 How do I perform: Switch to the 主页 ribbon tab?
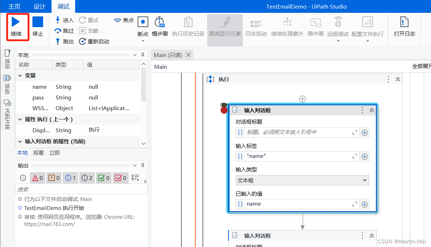[x=14, y=7]
